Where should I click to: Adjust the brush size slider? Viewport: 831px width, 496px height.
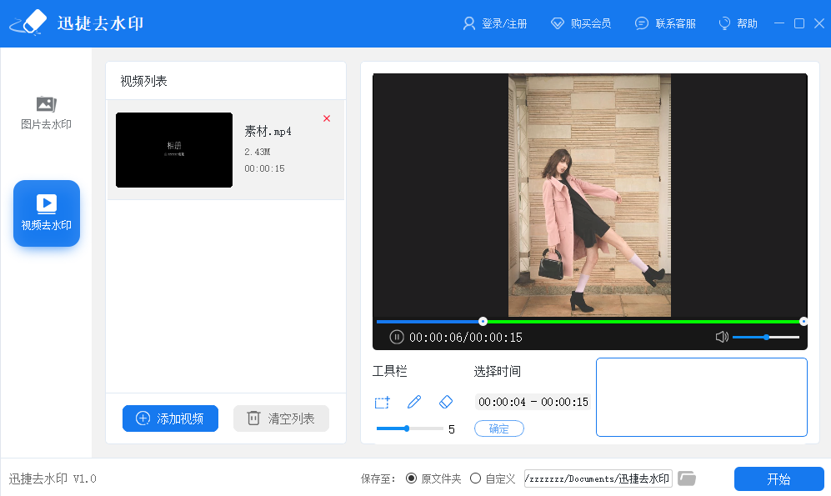(409, 428)
